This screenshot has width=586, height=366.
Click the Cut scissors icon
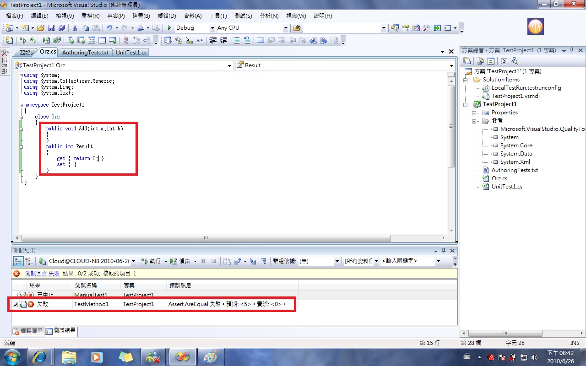75,28
